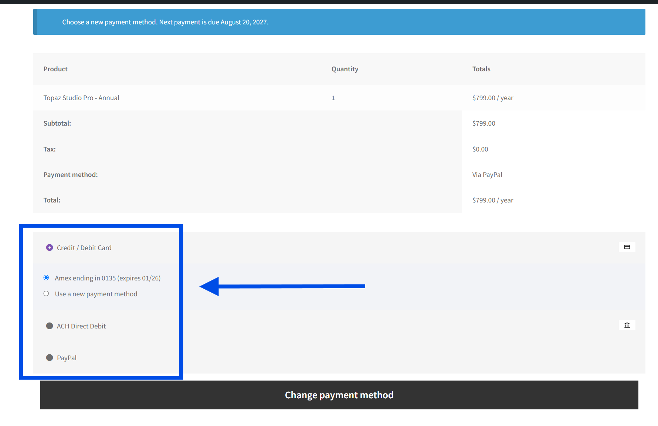Click the Amex ending in 0135 label text

click(108, 278)
